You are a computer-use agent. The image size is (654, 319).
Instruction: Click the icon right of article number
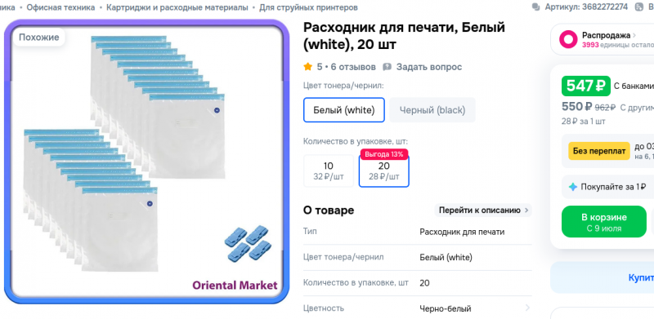[x=639, y=7]
